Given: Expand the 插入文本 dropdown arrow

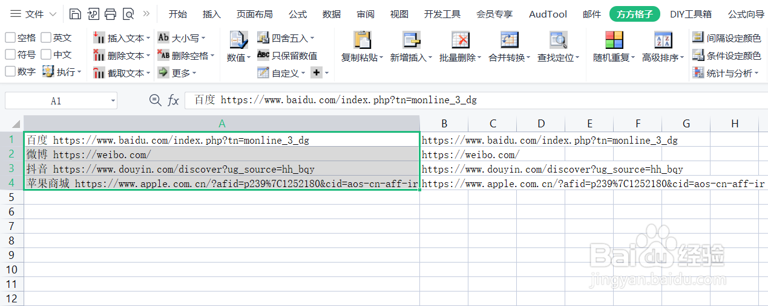Looking at the screenshot, I should pyautogui.click(x=148, y=39).
